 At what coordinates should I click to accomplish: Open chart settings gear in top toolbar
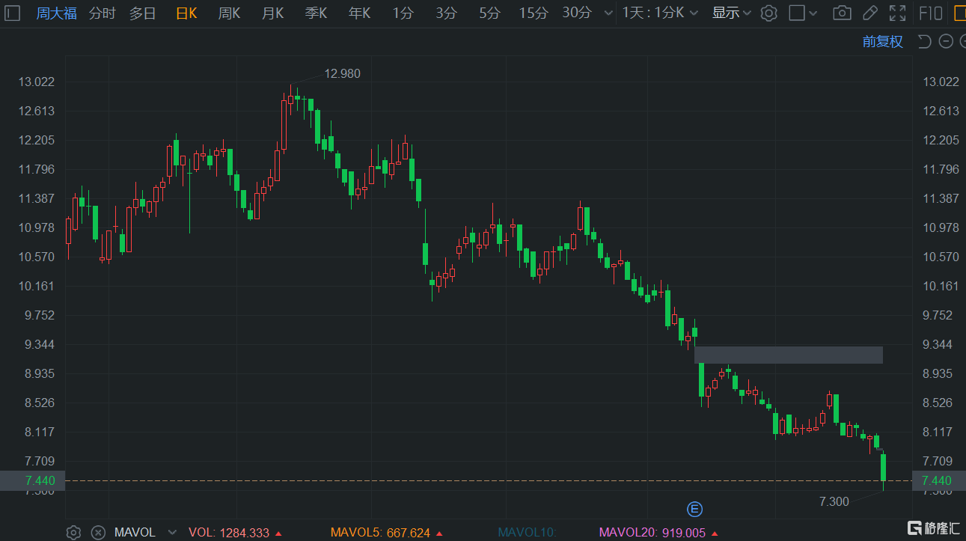click(768, 13)
